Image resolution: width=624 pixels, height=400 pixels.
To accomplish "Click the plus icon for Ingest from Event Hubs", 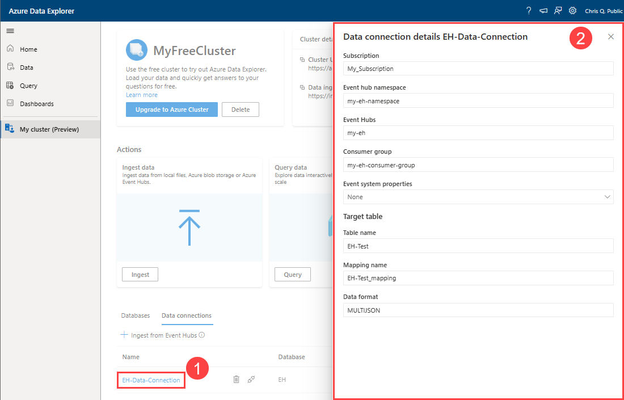I will point(124,335).
